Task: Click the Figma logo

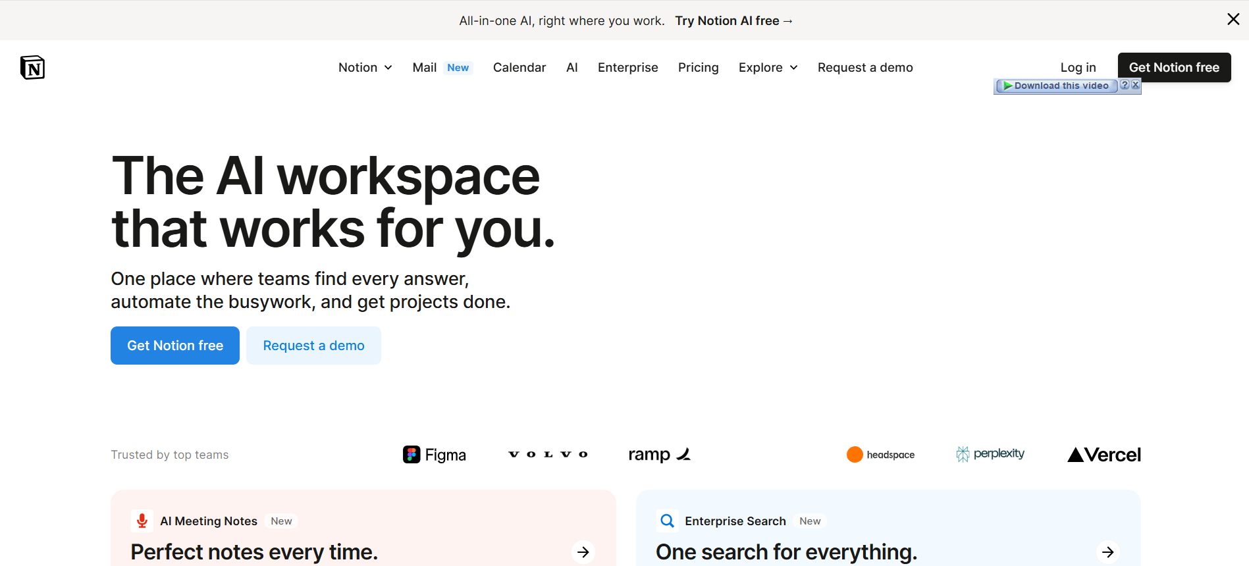Action: tap(435, 455)
